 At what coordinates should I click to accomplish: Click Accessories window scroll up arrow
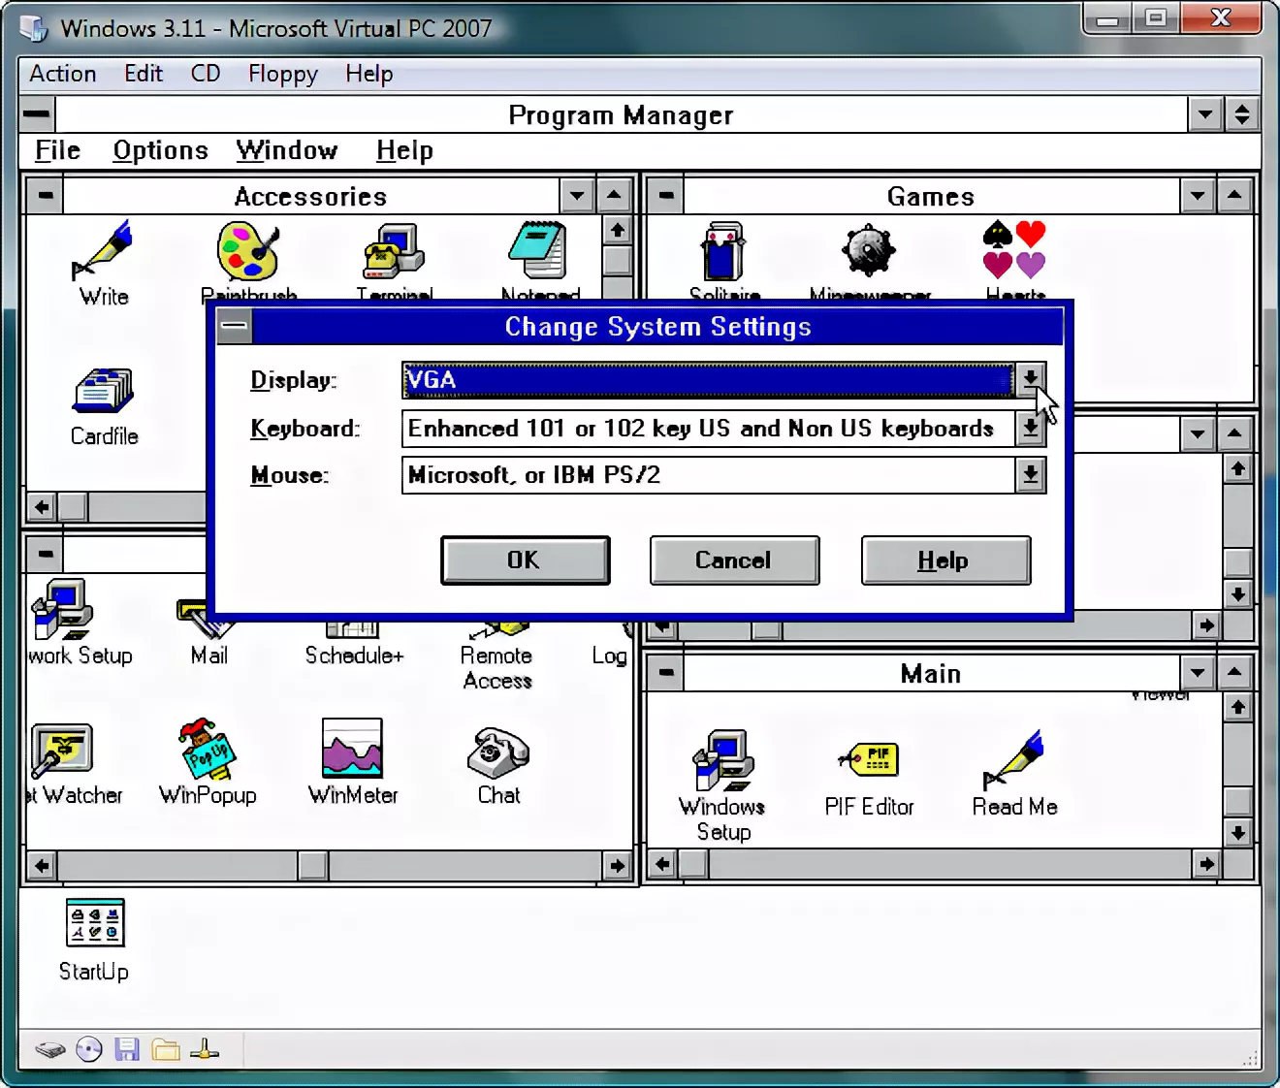pos(617,231)
